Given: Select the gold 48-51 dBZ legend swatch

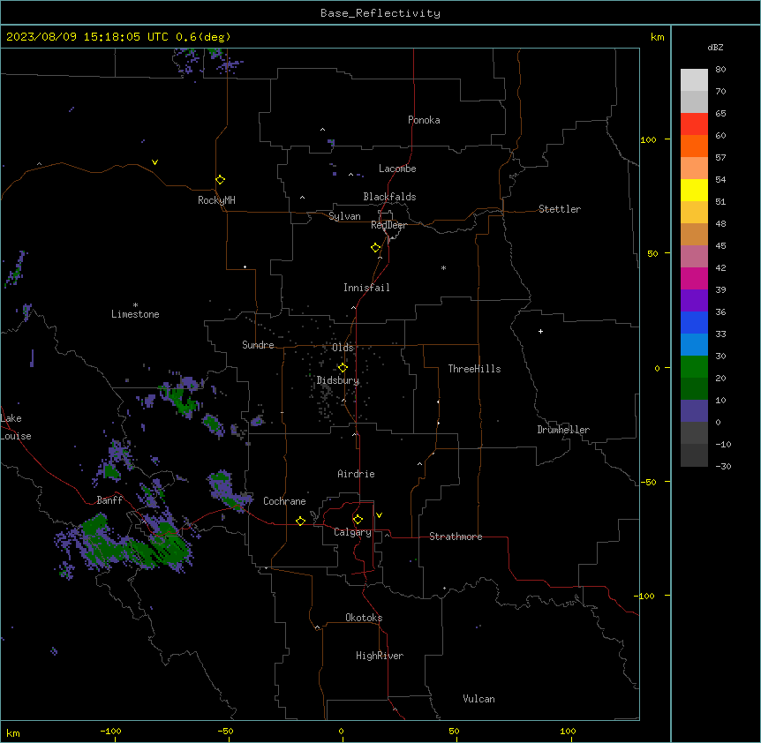Looking at the screenshot, I should tap(694, 212).
